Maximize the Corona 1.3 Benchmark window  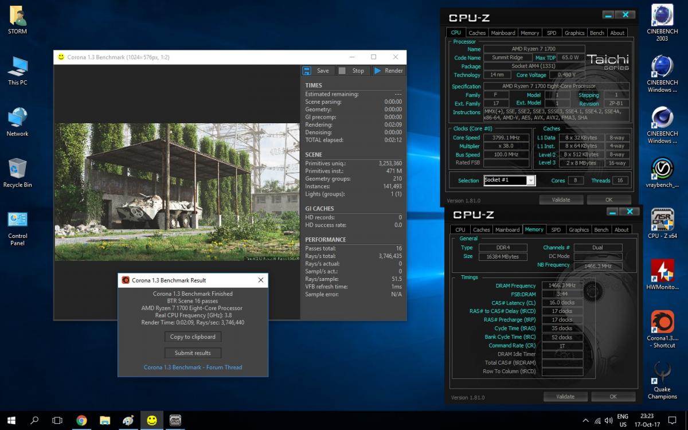pyautogui.click(x=373, y=57)
